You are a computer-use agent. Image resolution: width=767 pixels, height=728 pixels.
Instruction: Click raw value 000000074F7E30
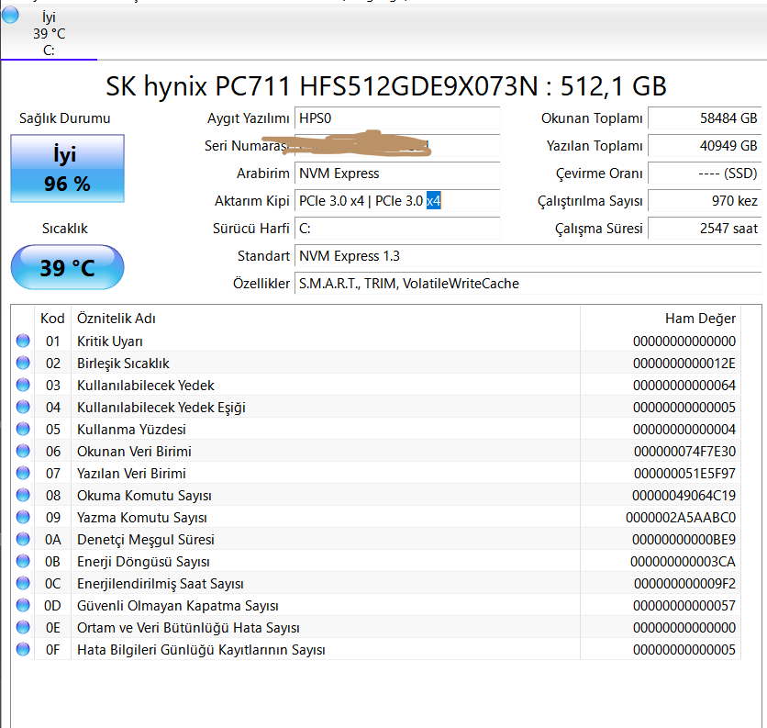point(684,452)
